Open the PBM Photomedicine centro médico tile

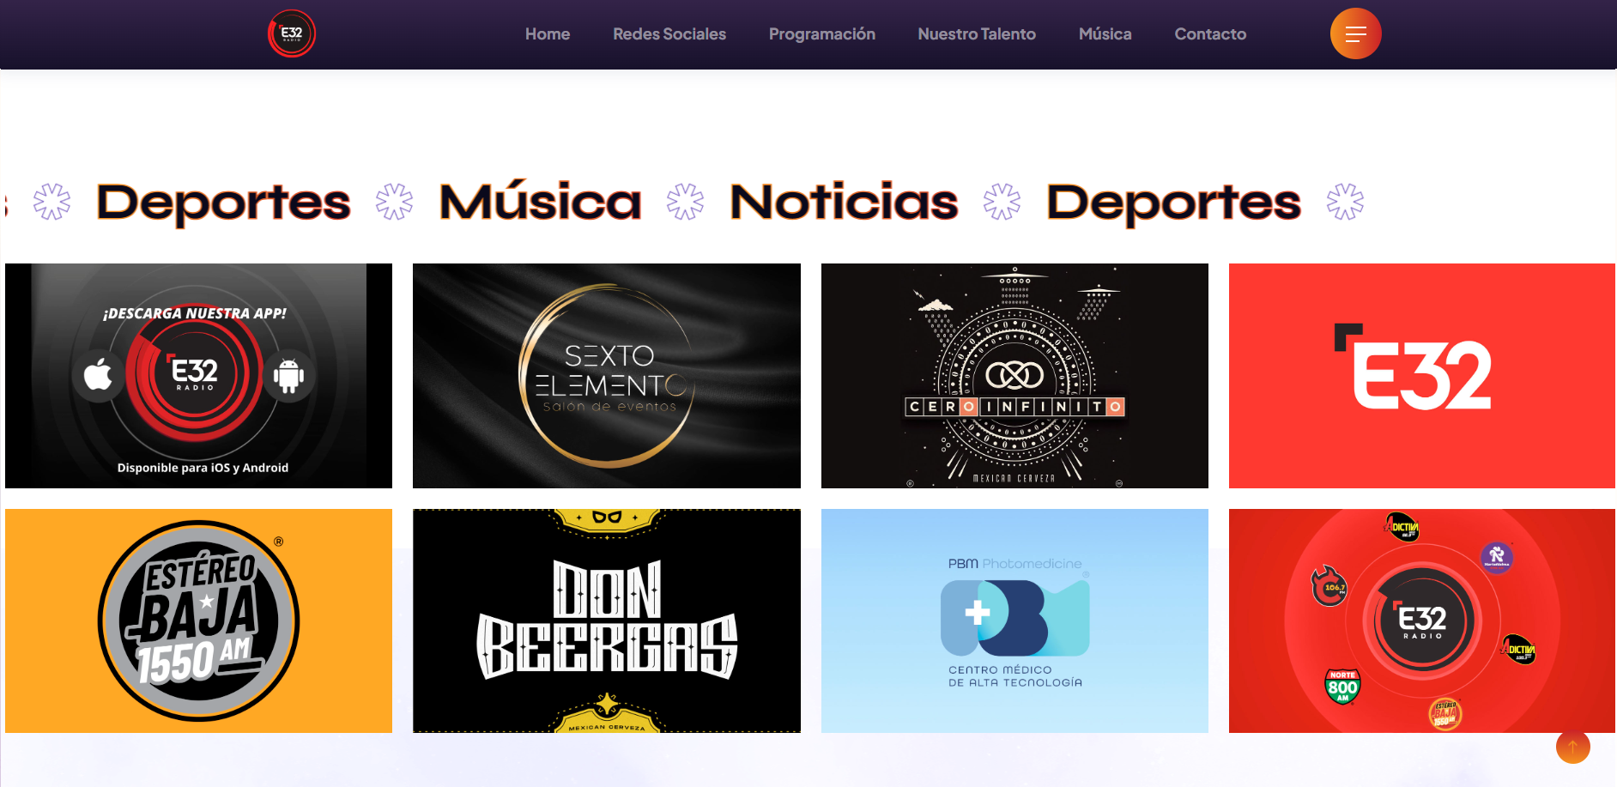tap(1014, 621)
